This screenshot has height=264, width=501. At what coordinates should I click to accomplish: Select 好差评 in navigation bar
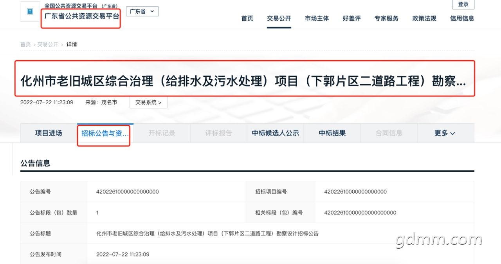(351, 18)
